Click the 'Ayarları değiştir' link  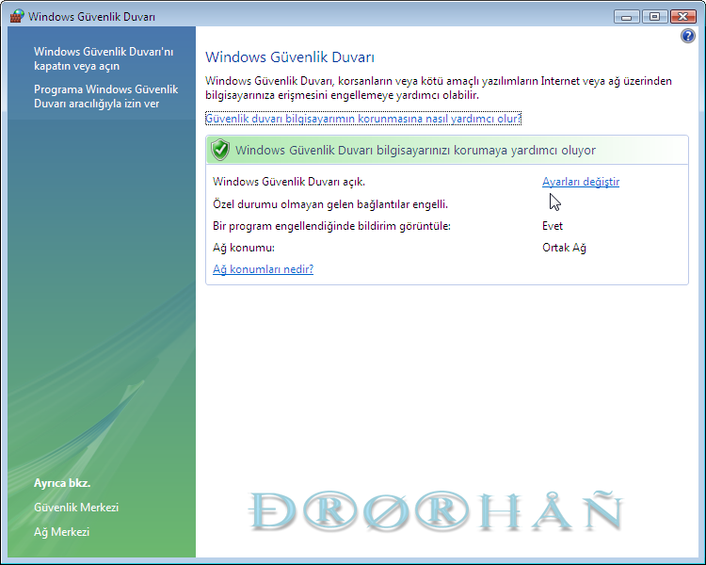pos(581,182)
